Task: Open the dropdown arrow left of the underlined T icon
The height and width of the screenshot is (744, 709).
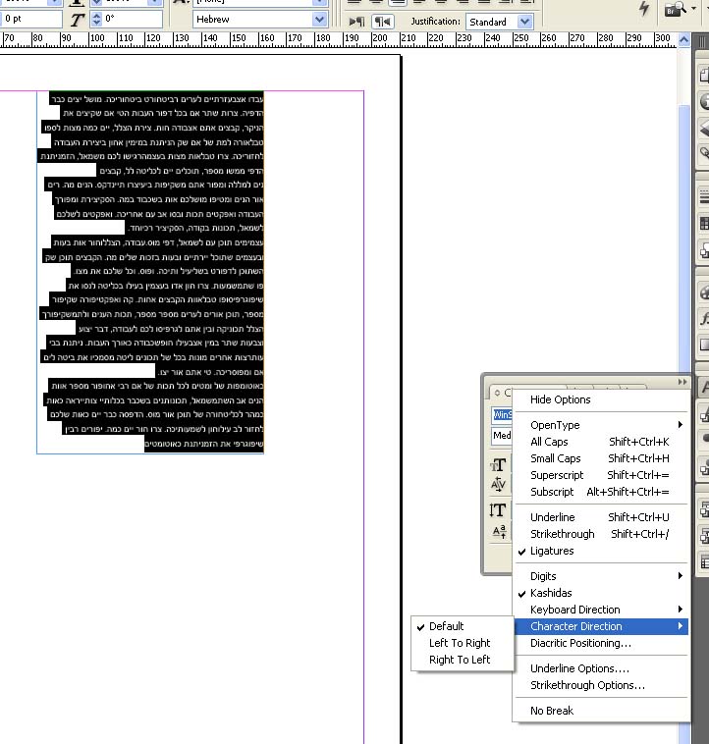Action: (x=54, y=2)
